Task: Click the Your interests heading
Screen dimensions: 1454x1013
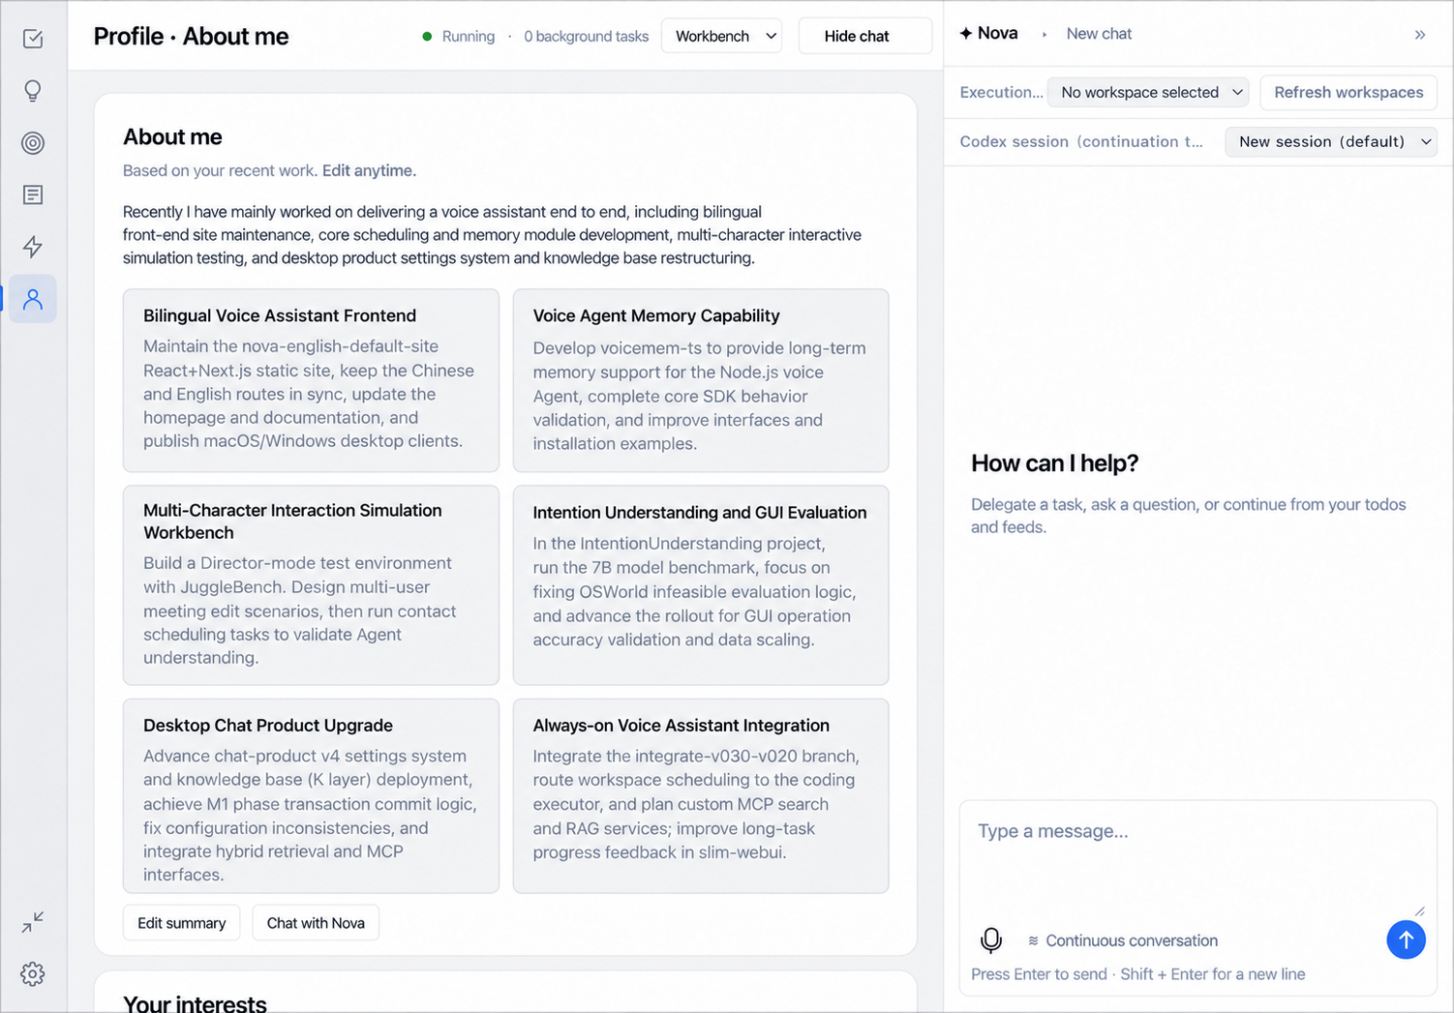Action: pyautogui.click(x=195, y=1002)
